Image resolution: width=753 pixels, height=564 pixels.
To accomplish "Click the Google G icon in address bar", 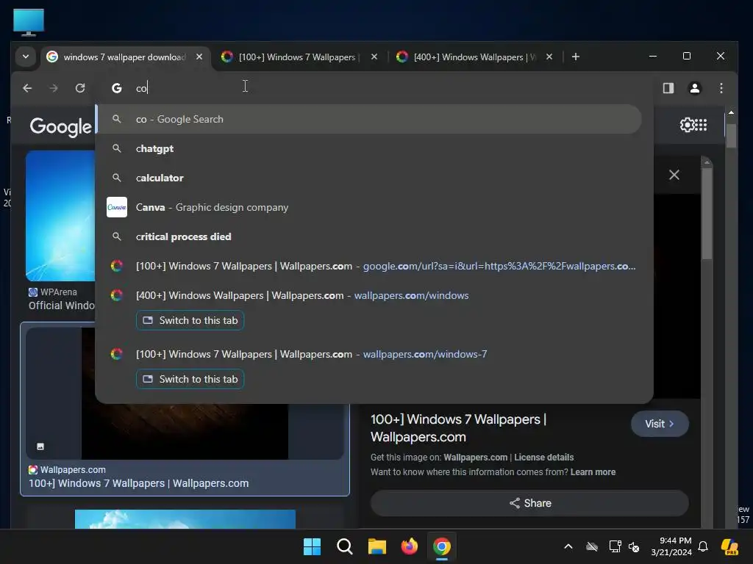I will [117, 88].
